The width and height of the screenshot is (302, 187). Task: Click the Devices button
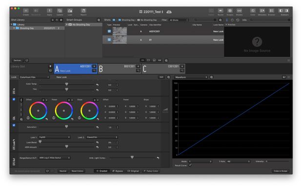pyautogui.click(x=18, y=60)
